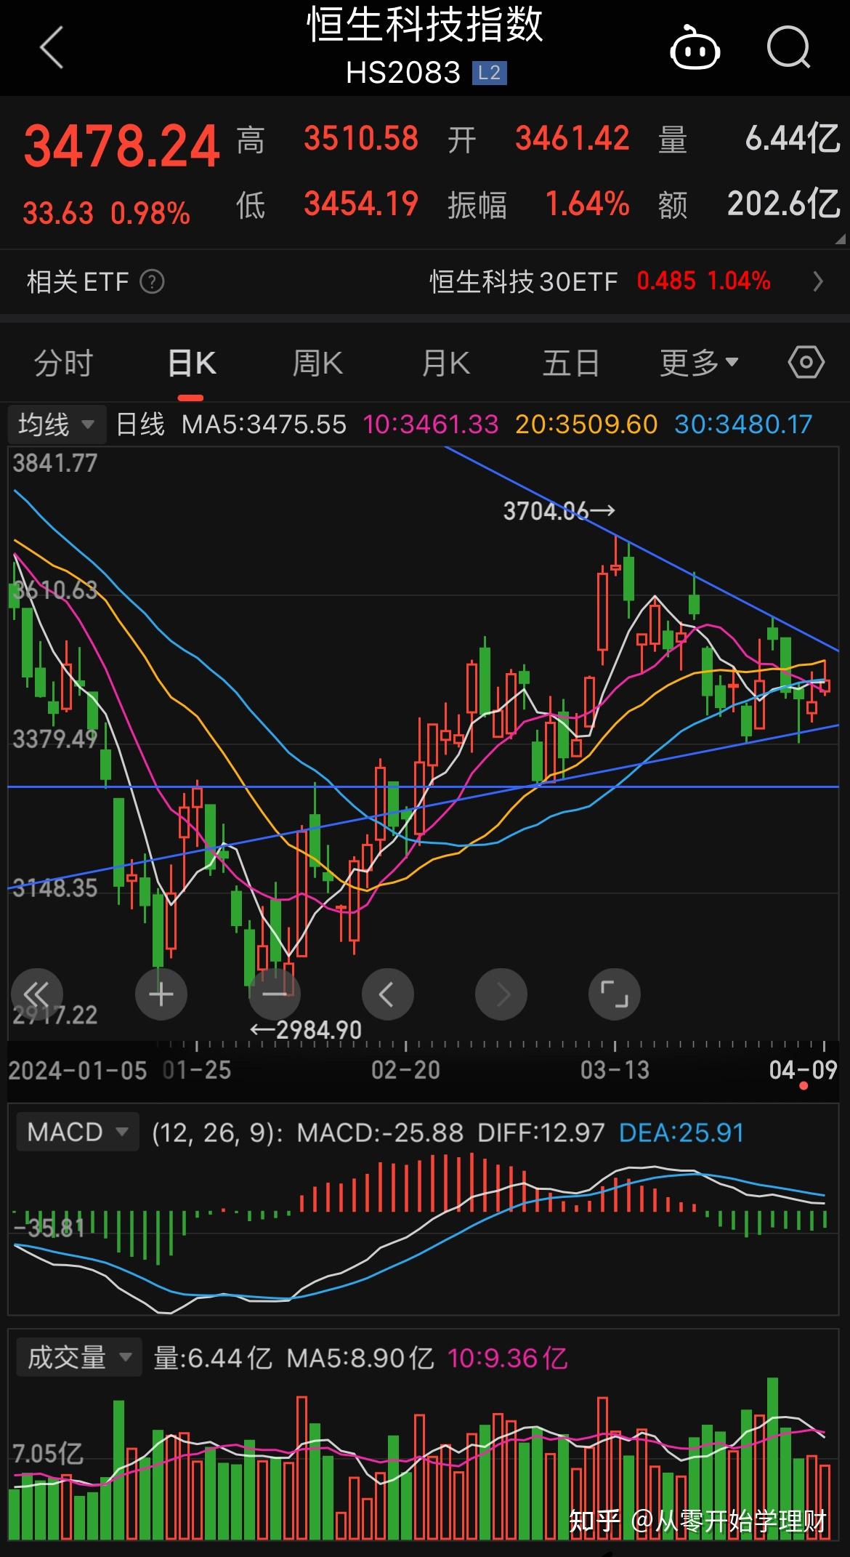The width and height of the screenshot is (850, 1557).
Task: Tap the MA20 value 20:3509.60
Action: [x=586, y=424]
